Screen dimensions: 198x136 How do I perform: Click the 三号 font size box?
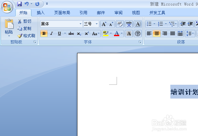point(89,24)
